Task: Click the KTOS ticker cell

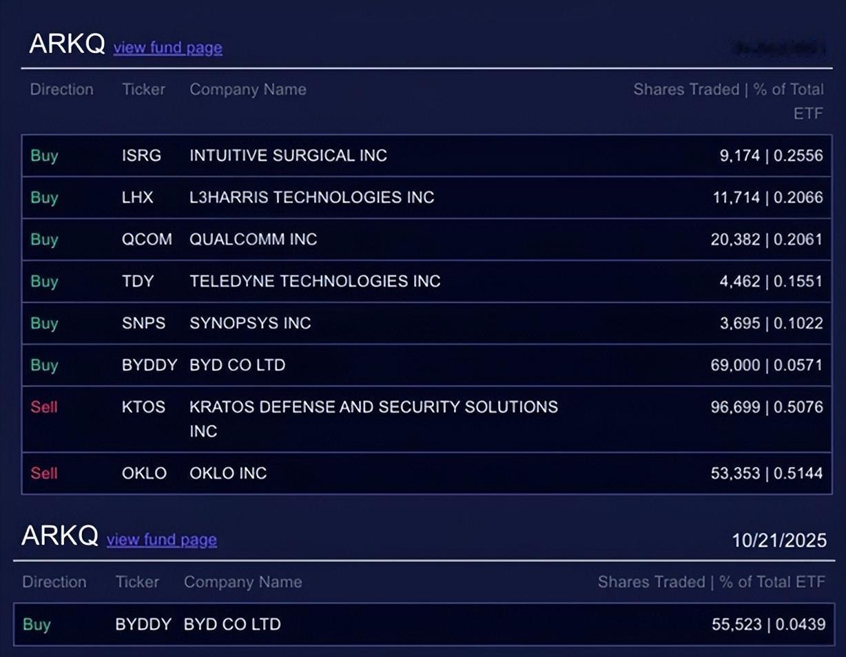Action: tap(143, 407)
